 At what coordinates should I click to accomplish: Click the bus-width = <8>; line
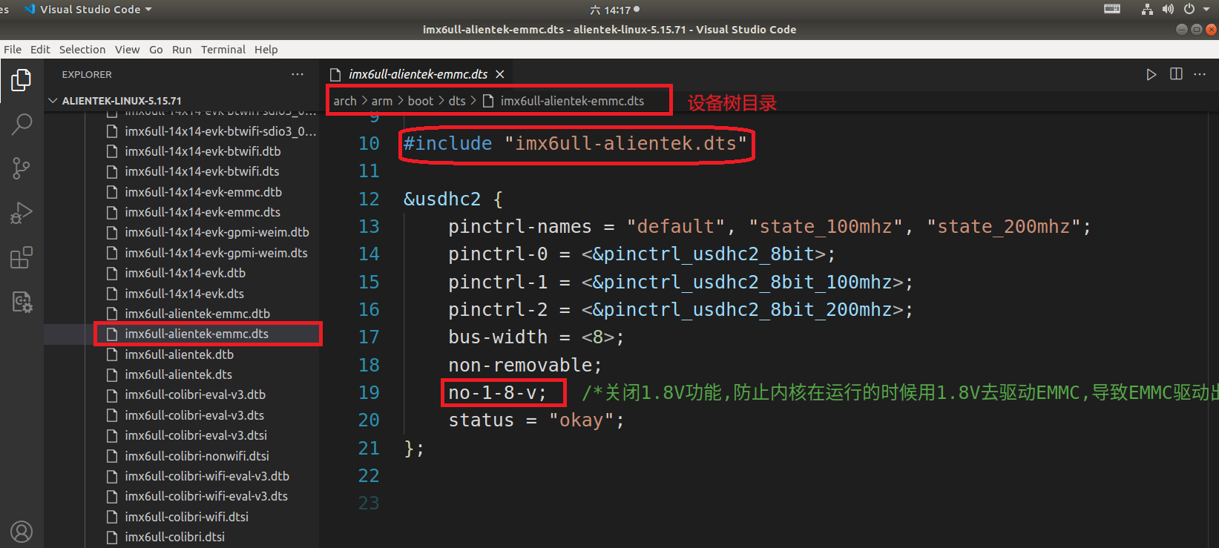pyautogui.click(x=536, y=337)
